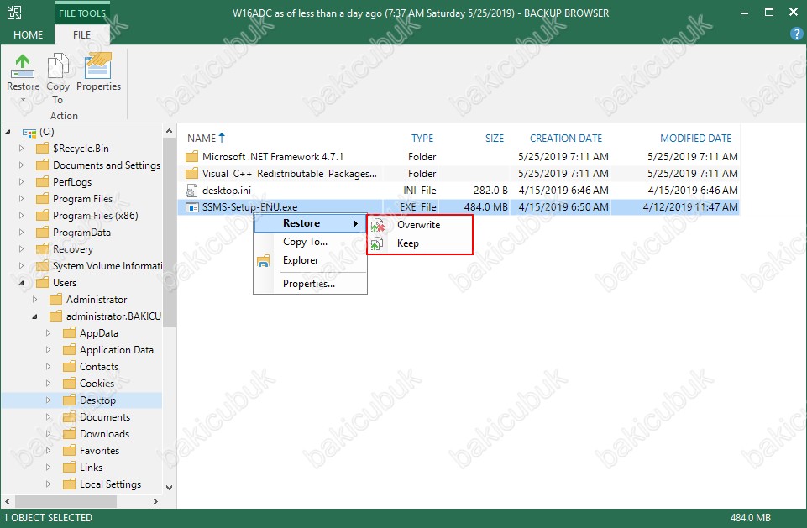Click the 484.0 MB size cell
Viewport: 807px width, 528px height.
point(485,207)
